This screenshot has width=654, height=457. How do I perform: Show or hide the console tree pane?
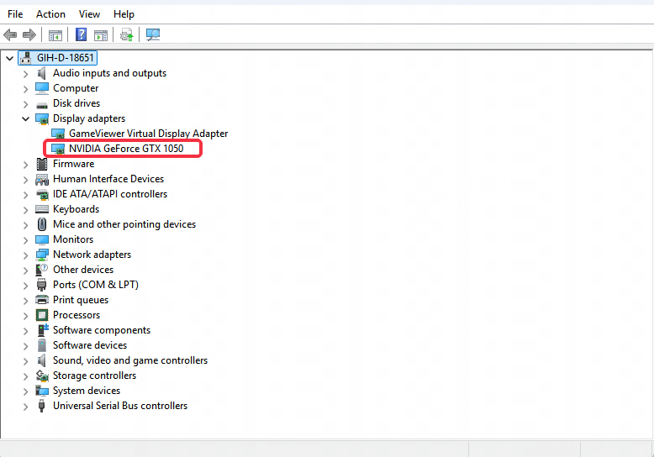55,35
